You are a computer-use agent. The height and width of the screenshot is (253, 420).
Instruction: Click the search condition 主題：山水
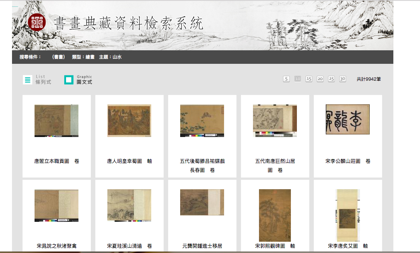click(x=110, y=57)
